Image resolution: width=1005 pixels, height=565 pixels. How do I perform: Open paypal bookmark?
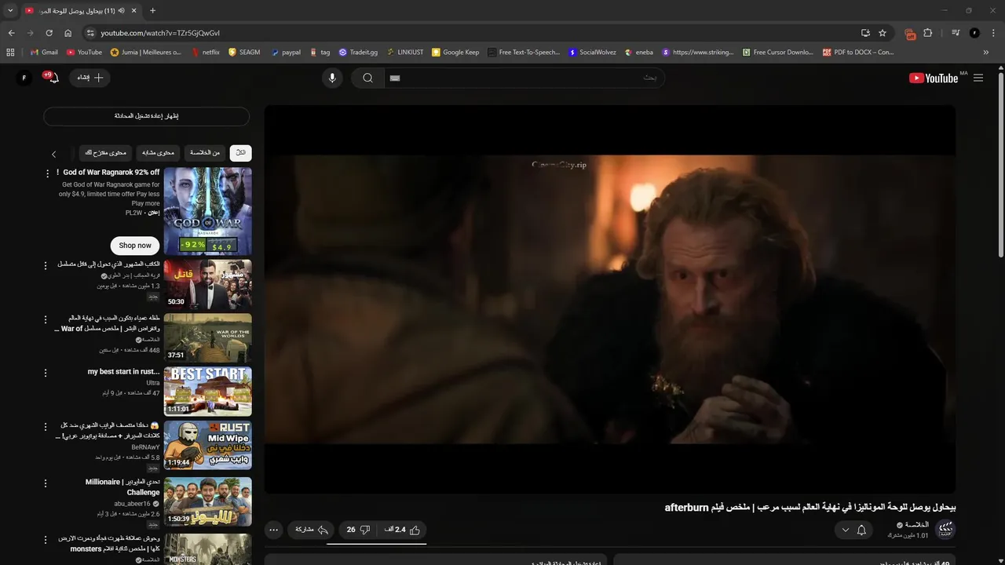286,53
